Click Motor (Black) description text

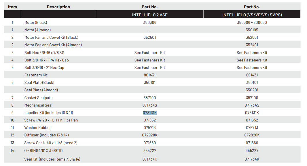click(x=36, y=22)
